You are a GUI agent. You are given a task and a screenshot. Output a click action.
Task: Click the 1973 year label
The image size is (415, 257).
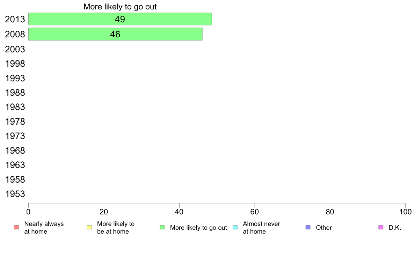[x=15, y=136]
